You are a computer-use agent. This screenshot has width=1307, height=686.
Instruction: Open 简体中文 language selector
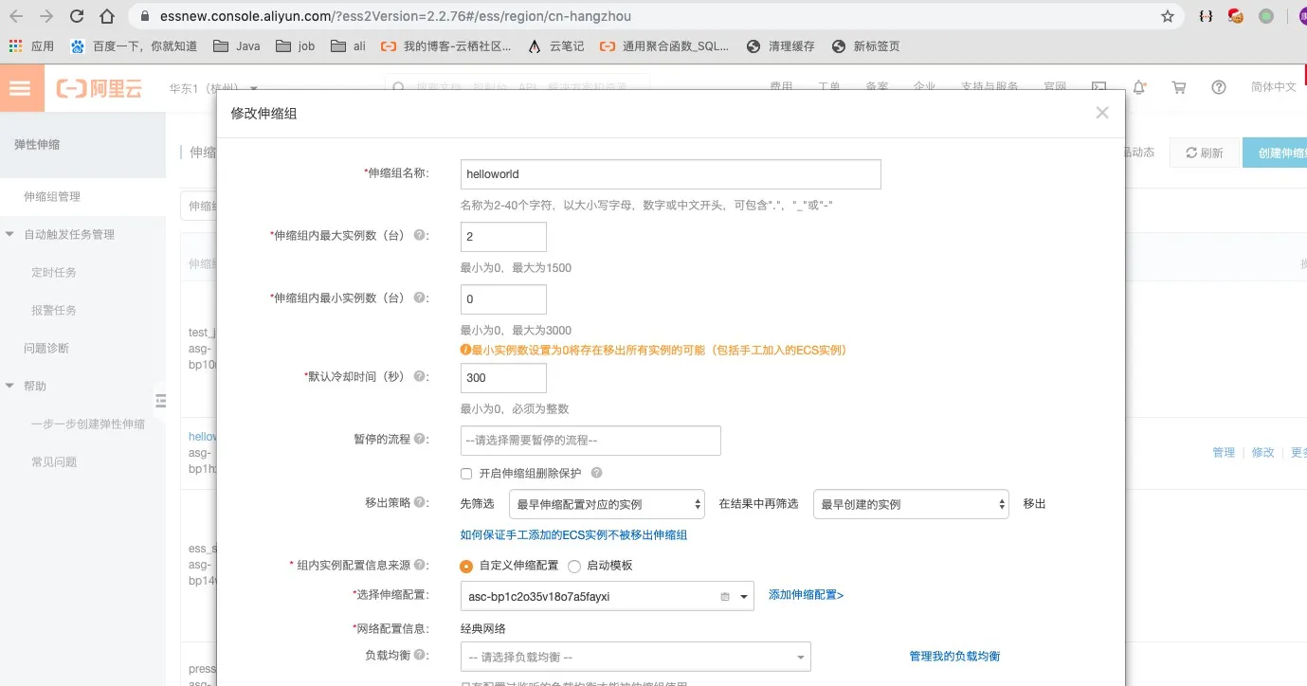point(1274,87)
